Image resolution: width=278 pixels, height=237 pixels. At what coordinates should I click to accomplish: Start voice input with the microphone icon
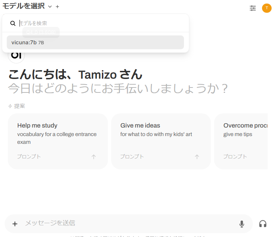242,224
